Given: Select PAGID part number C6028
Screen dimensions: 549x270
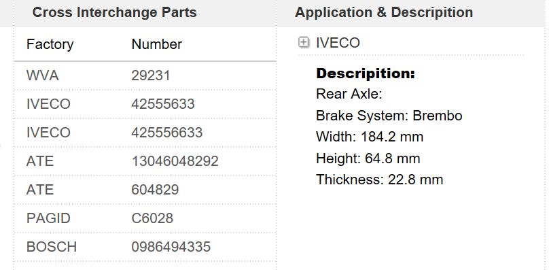Looking at the screenshot, I should click(x=152, y=218).
